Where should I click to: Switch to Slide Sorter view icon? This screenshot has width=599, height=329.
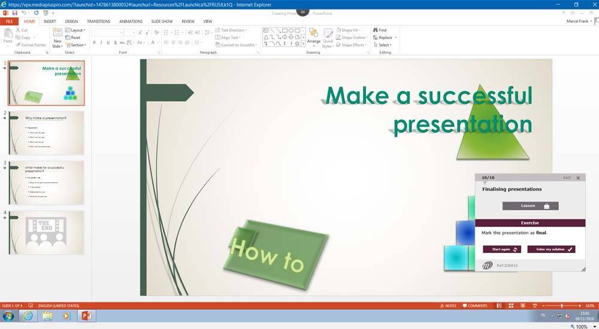(511, 306)
